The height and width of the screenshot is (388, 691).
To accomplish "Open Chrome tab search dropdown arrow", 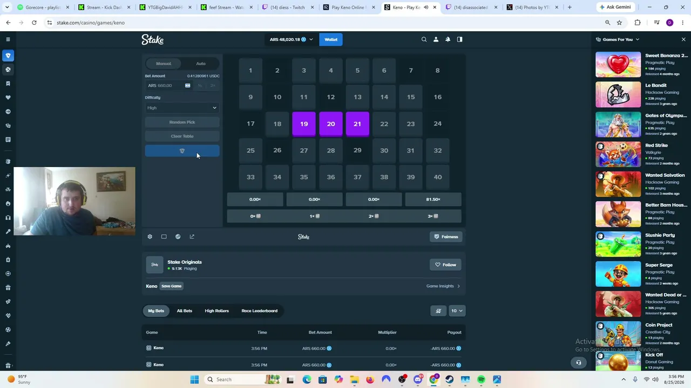I will pyautogui.click(x=8, y=7).
